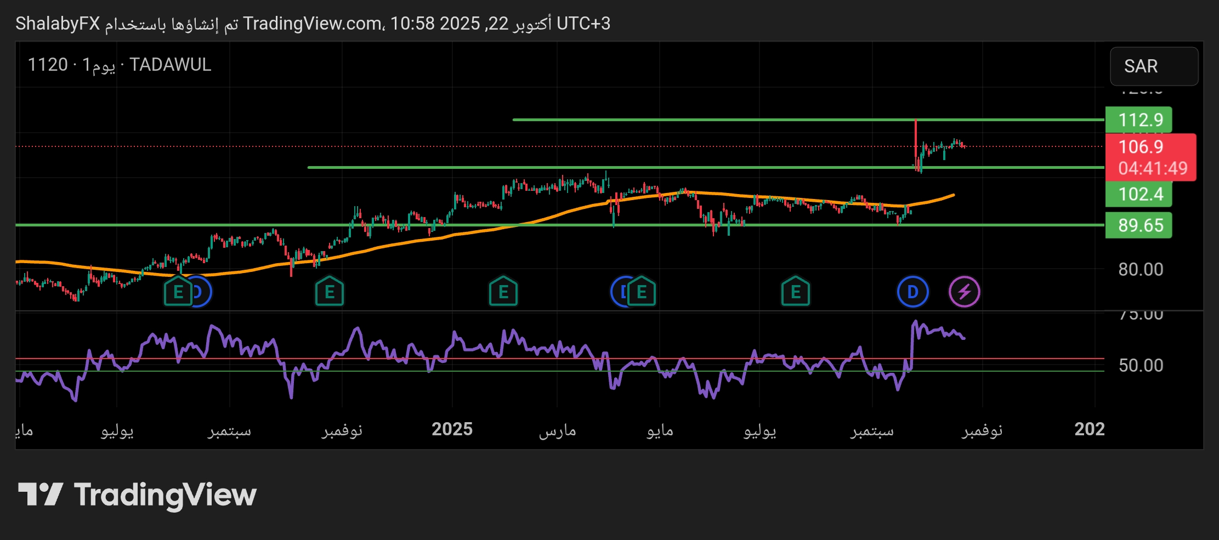The width and height of the screenshot is (1219, 540).
Task: Click the E earnings marker near April 2025
Action: pos(643,292)
